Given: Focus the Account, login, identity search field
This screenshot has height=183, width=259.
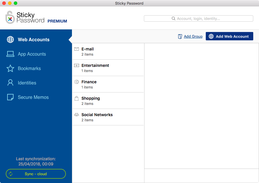Looking at the screenshot, I should (198, 18).
